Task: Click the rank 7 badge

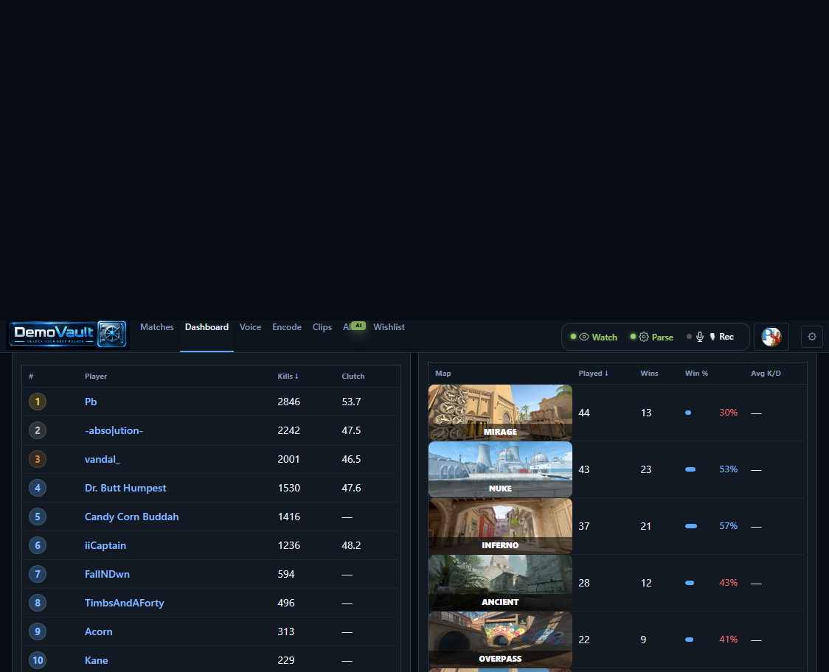Action: point(38,574)
